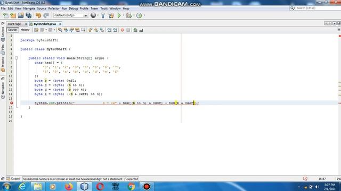Click the Open Project icon
This screenshot has width=341, height=191.
[x=21, y=15]
